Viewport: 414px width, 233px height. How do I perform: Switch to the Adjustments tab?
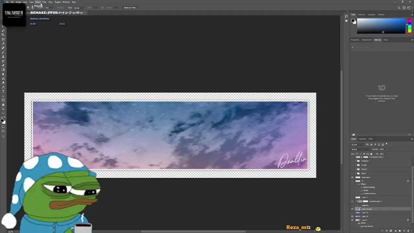tap(367, 40)
